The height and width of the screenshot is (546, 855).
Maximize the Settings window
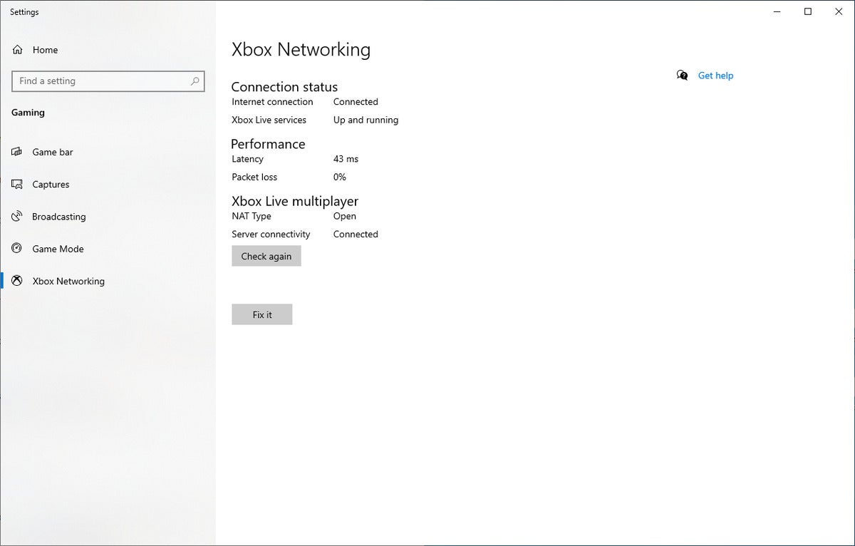807,11
